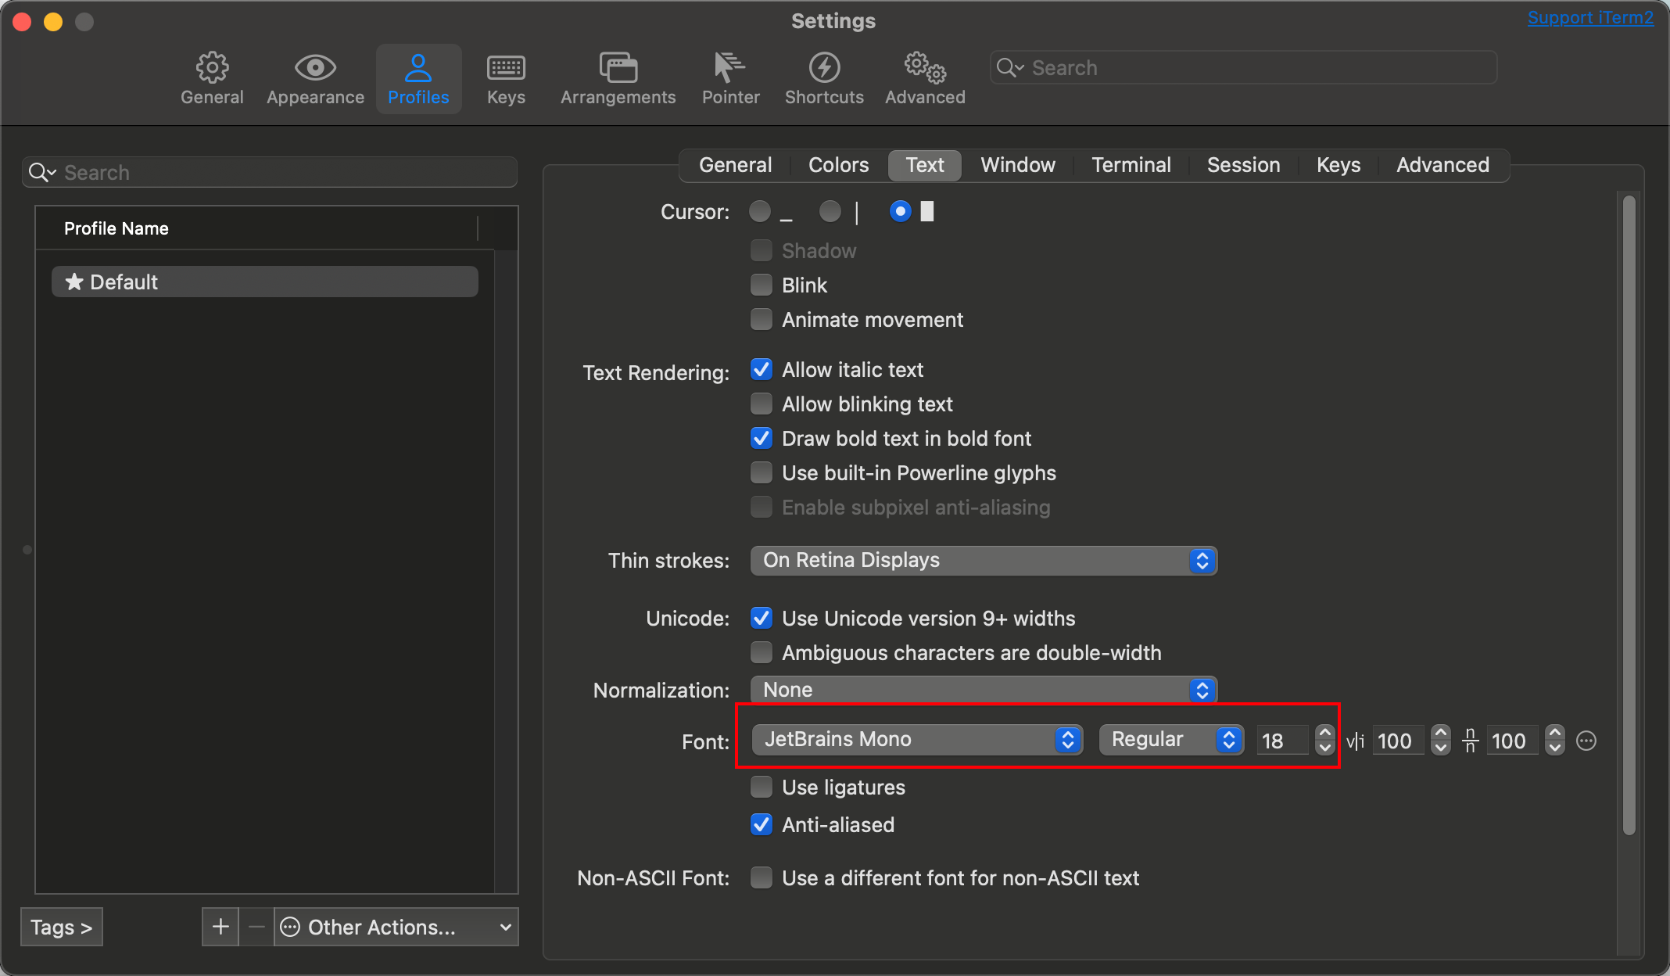Viewport: 1670px width, 976px height.
Task: Open Normalization dropdown
Action: point(984,690)
